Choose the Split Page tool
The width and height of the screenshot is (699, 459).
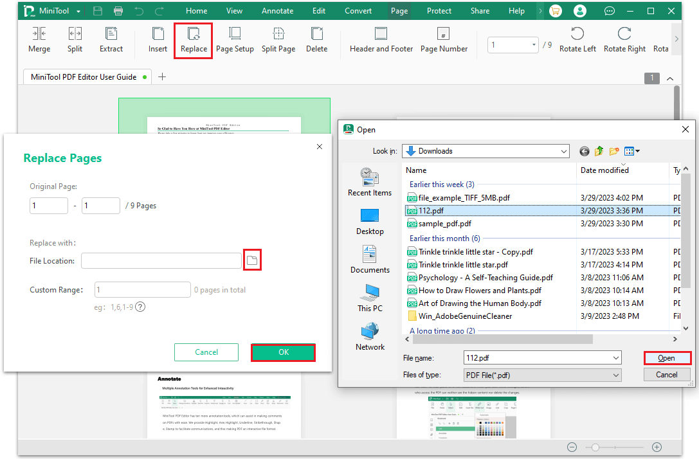(278, 40)
